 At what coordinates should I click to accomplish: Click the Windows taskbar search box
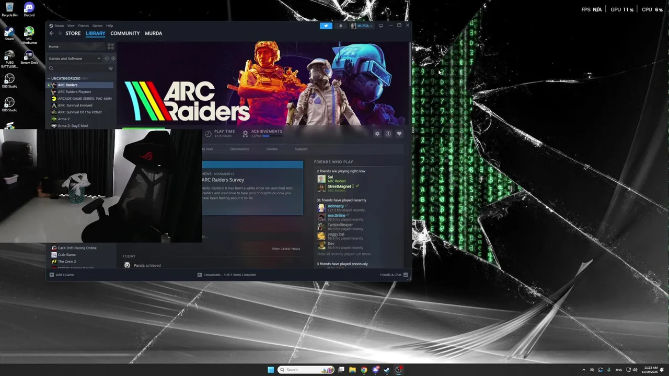coord(306,370)
